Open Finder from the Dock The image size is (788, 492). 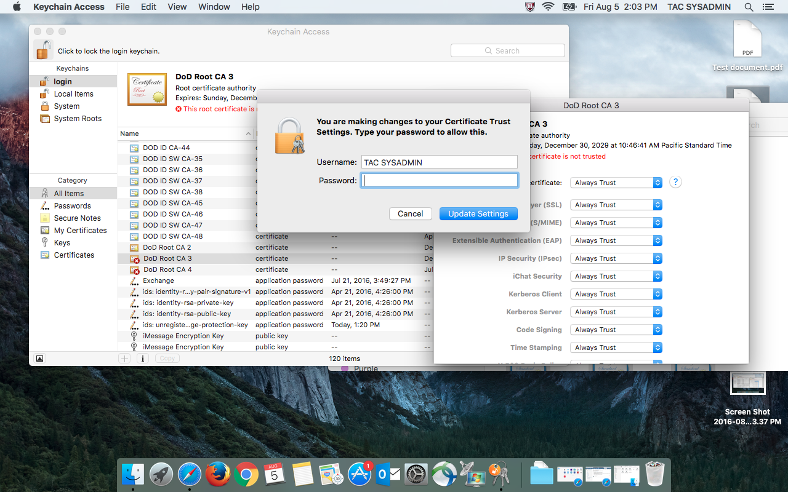(132, 474)
